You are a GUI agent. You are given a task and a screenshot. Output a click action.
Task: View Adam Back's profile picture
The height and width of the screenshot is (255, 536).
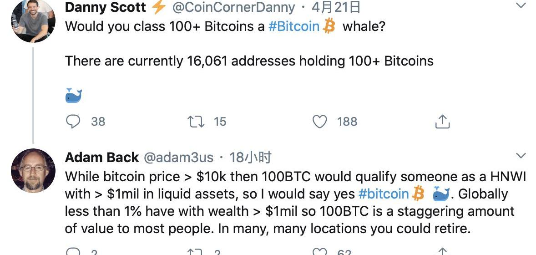pyautogui.click(x=33, y=170)
